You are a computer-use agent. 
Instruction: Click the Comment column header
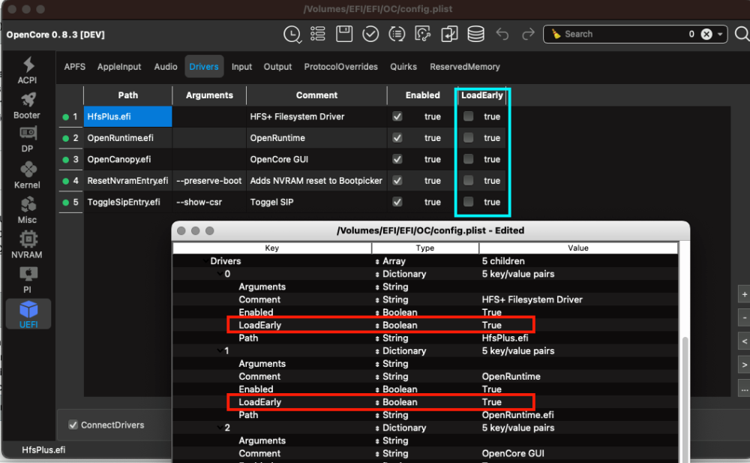(316, 95)
